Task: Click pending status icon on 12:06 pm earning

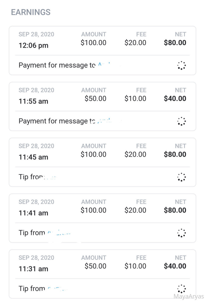Action: (x=181, y=65)
